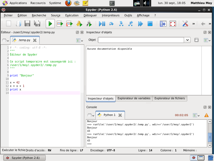Open the console tab browse dropdown
This screenshot has height=161, width=214.
(91, 115)
